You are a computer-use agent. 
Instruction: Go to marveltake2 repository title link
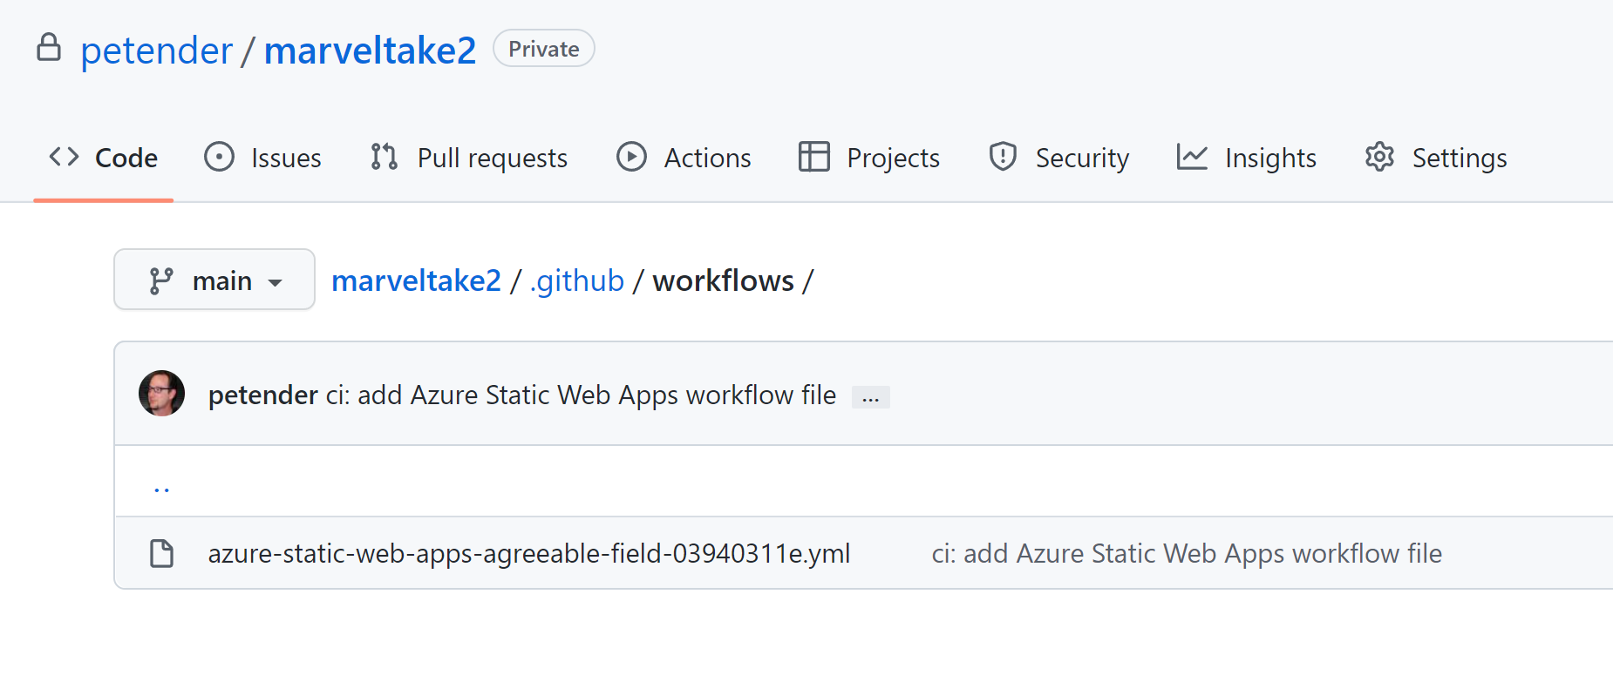point(370,51)
